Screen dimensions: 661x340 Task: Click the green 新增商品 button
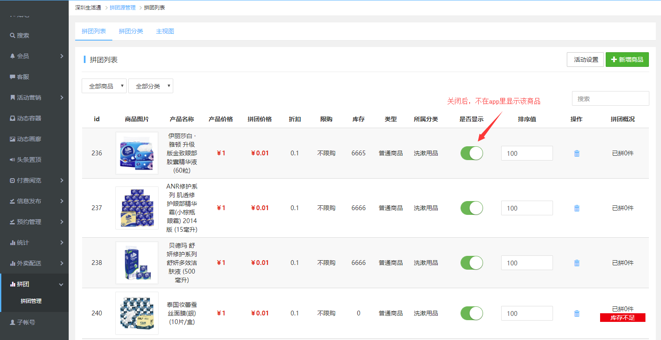coord(627,60)
